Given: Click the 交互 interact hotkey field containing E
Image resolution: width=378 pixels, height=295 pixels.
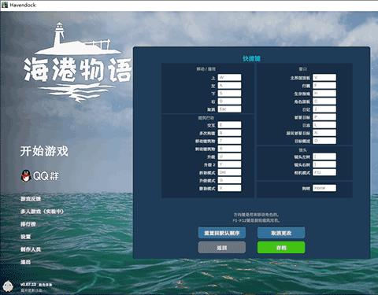Looking at the screenshot, I should (x=229, y=125).
